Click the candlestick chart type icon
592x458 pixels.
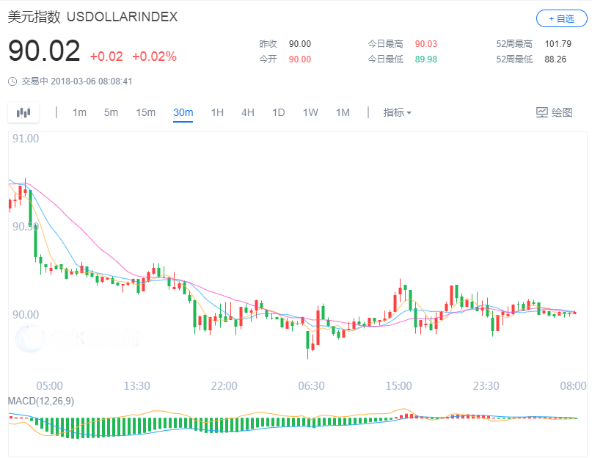coord(23,112)
